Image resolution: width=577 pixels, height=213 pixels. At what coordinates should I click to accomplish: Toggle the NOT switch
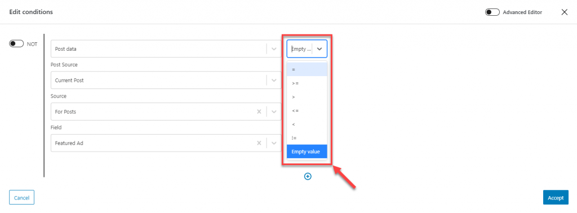[x=16, y=44]
